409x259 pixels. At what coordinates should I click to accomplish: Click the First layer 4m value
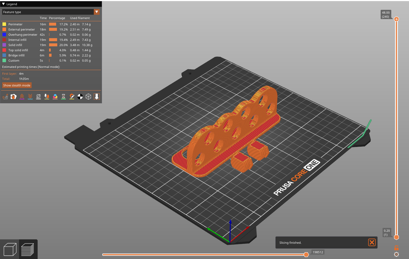click(21, 74)
